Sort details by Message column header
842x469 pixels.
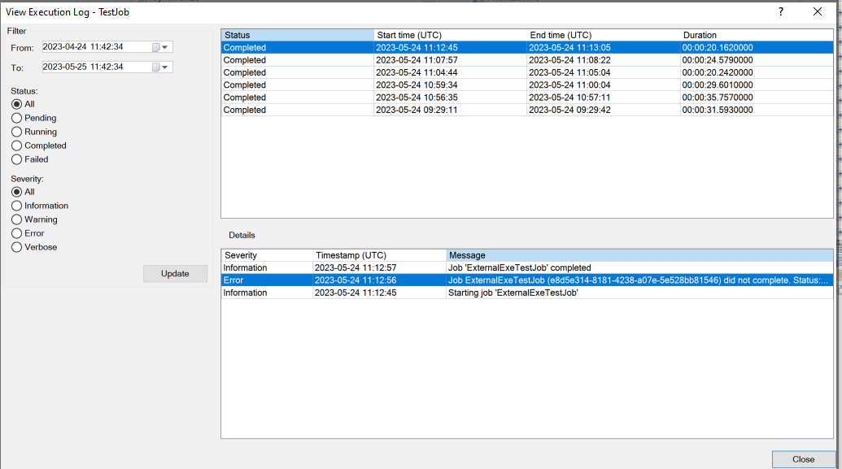tap(639, 255)
